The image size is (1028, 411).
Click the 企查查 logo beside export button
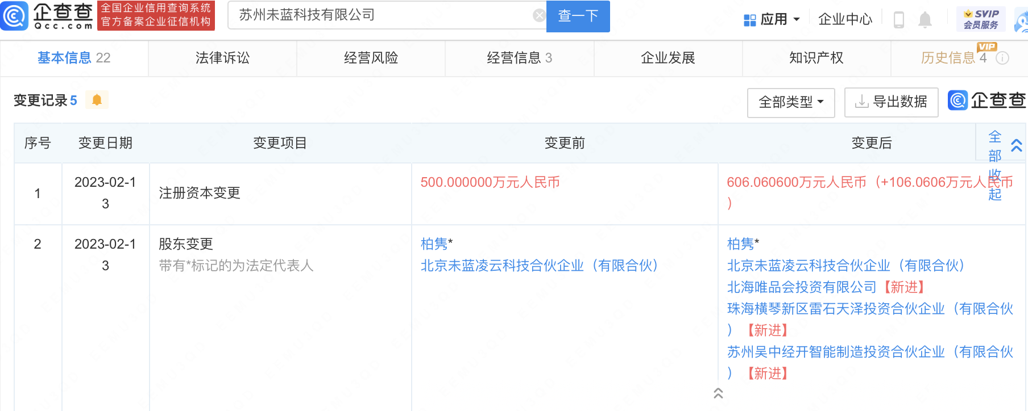click(x=987, y=100)
